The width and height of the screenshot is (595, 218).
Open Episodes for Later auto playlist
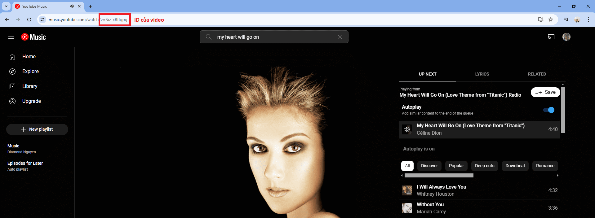coord(25,166)
